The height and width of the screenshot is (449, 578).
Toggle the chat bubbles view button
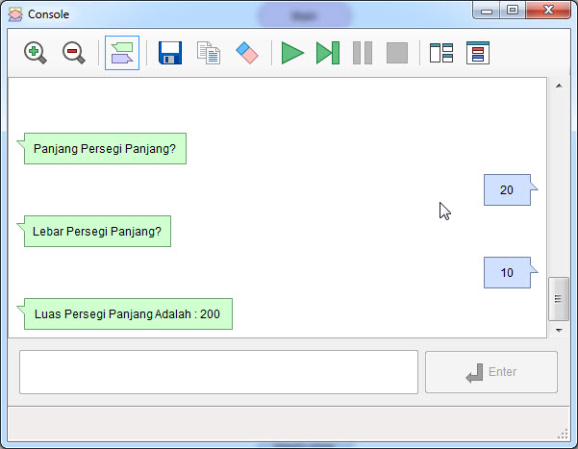[x=122, y=53]
